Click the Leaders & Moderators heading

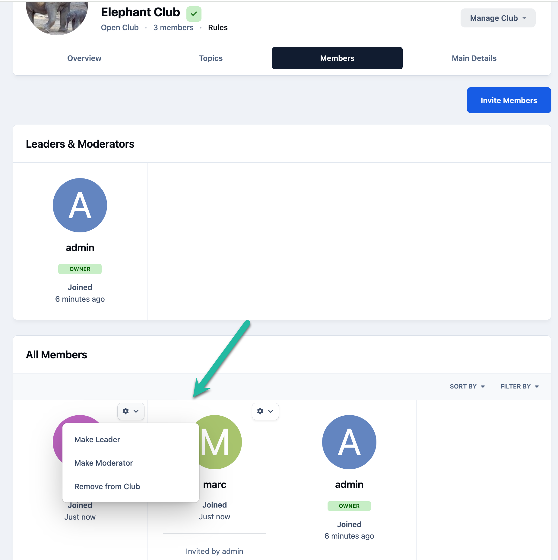(x=80, y=144)
